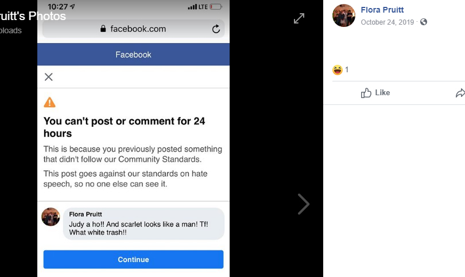Click Flora Pruitt's profile picture beside name
This screenshot has width=465, height=277.
[x=344, y=15]
